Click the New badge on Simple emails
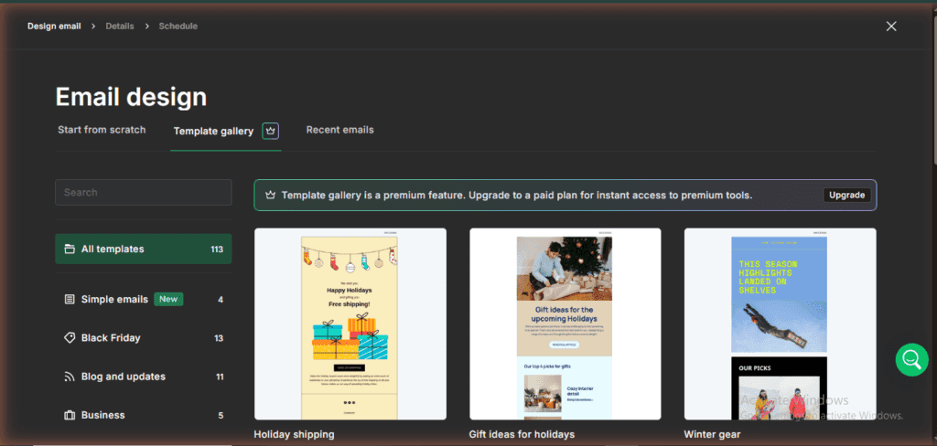Screen dimensions: 937x446 168,299
